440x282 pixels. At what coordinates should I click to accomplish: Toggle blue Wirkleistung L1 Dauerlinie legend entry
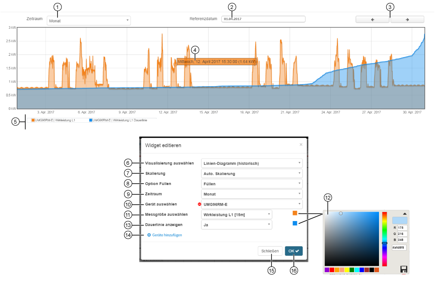pyautogui.click(x=118, y=121)
